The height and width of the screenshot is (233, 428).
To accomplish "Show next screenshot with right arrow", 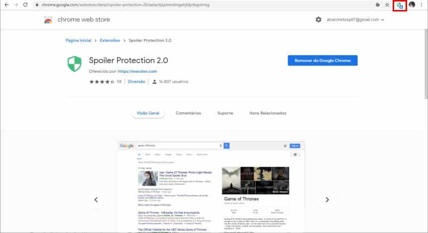I will [327, 200].
